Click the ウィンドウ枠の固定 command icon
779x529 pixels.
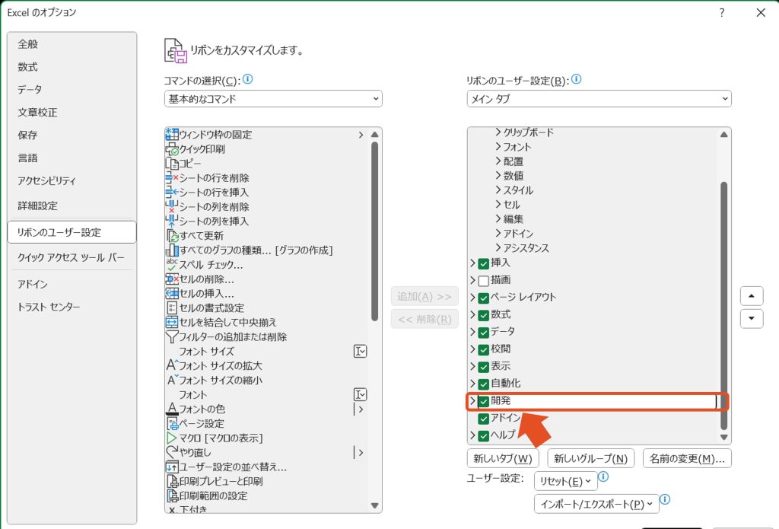point(171,134)
